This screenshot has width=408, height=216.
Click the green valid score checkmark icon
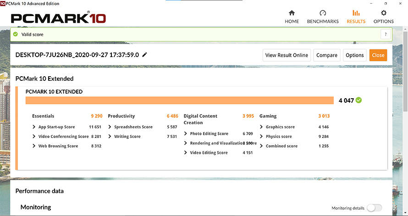(x=16, y=34)
